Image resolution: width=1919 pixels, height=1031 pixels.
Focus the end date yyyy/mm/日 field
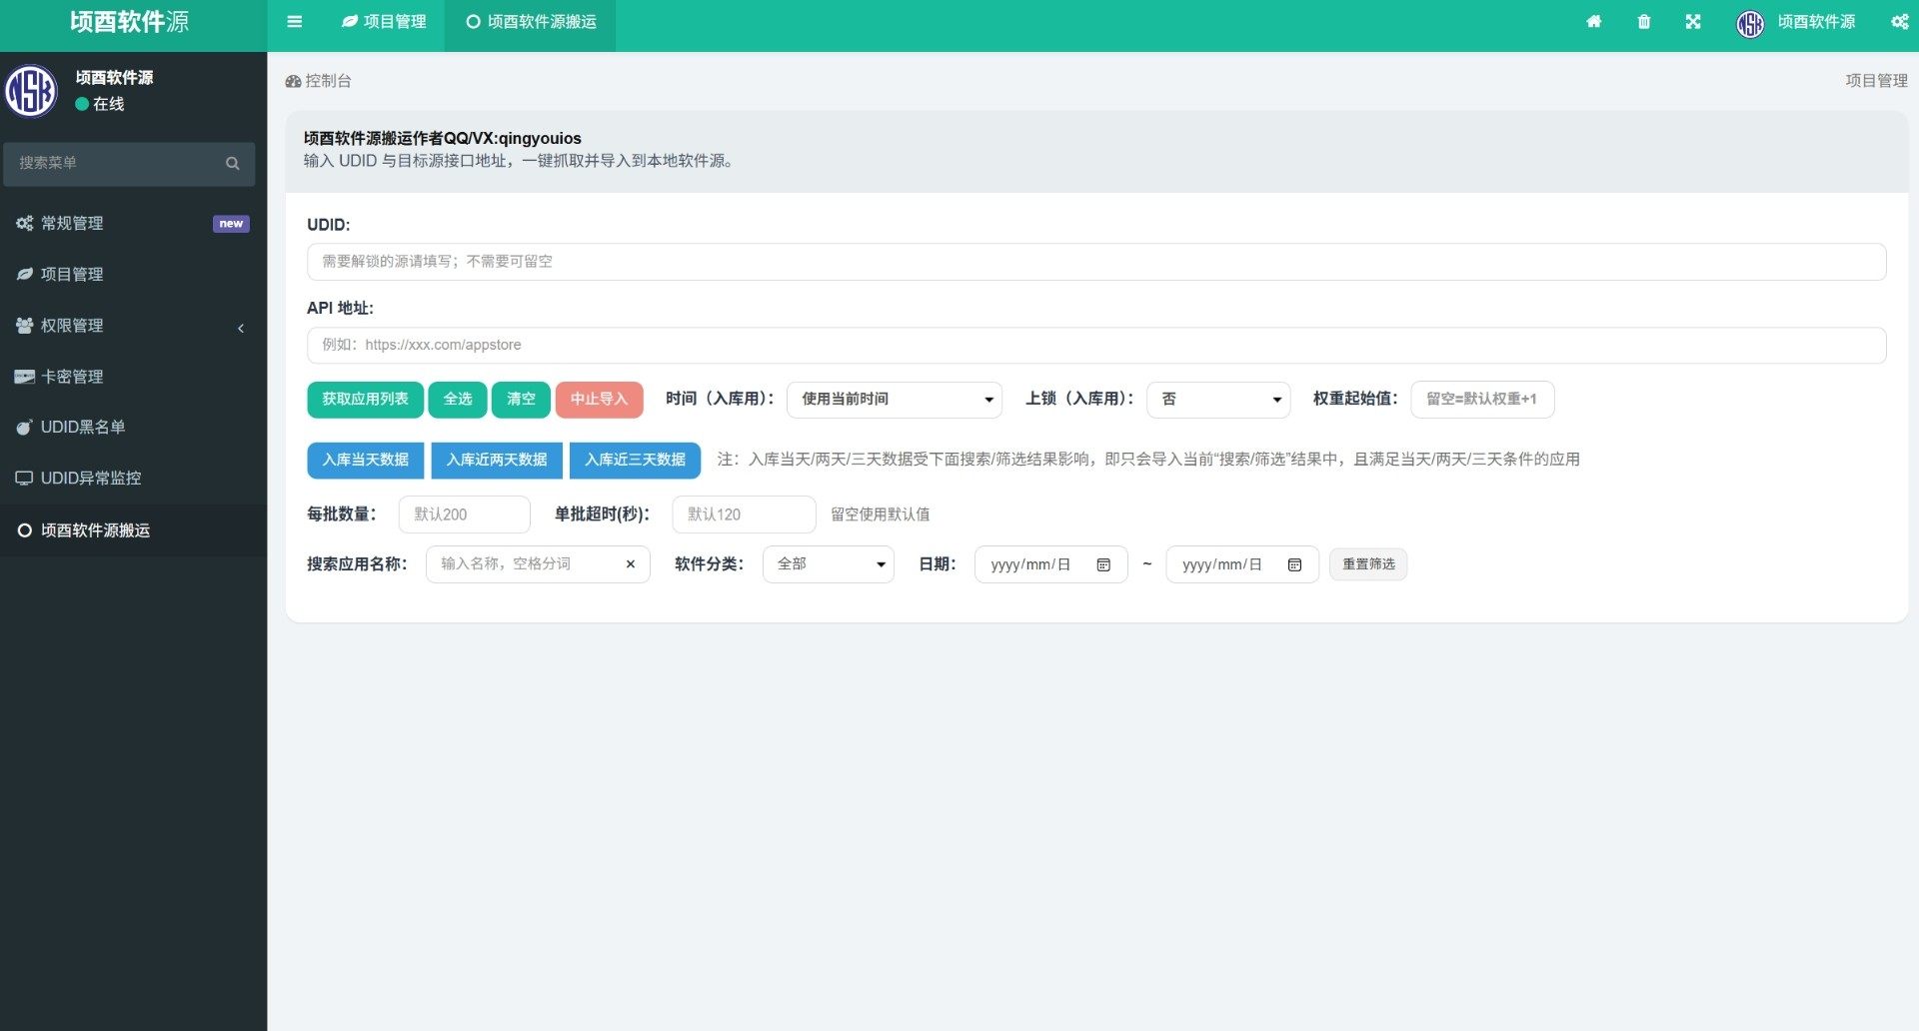pyautogui.click(x=1242, y=564)
